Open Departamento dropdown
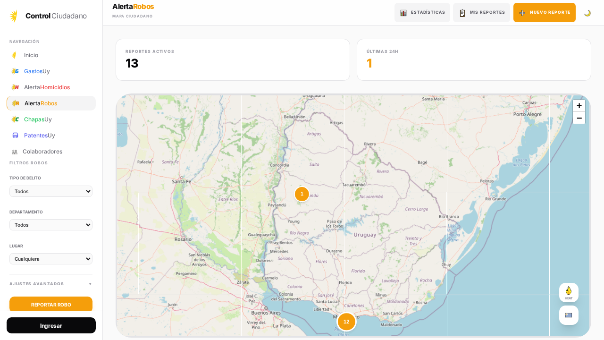Screen dimensions: 604x340 (x=51, y=225)
